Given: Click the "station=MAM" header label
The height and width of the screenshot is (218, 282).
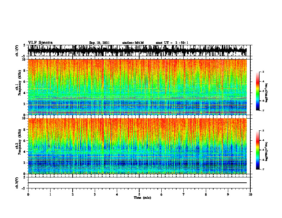Looking at the screenshot, I should [x=133, y=43].
